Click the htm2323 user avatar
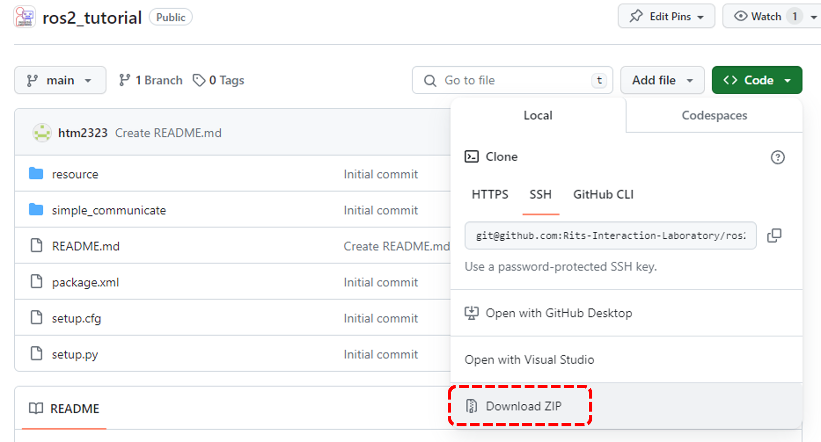This screenshot has width=821, height=442. tap(42, 133)
